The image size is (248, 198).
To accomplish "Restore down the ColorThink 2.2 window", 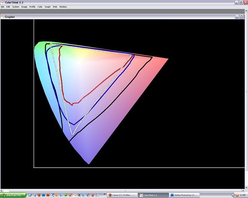I will coord(241,2).
